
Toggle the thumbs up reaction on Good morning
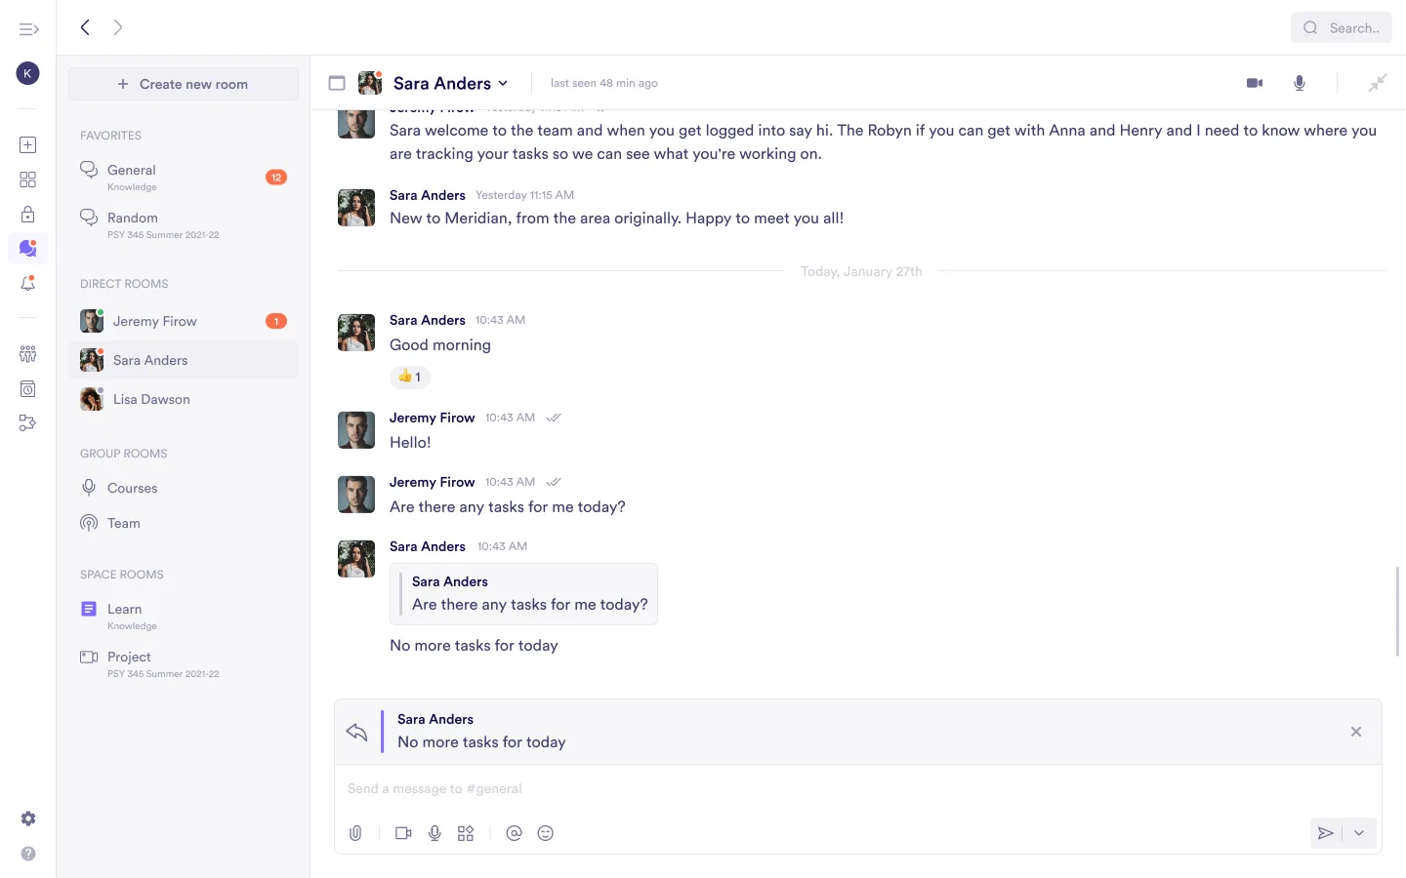pyautogui.click(x=410, y=377)
